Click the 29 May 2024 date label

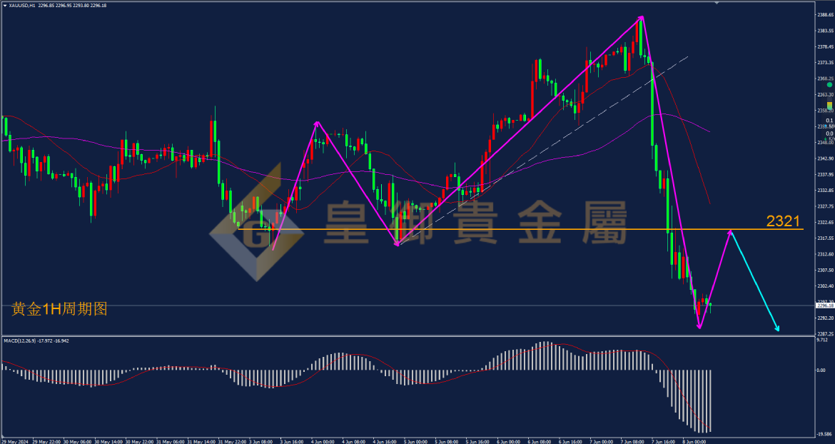pos(14,441)
